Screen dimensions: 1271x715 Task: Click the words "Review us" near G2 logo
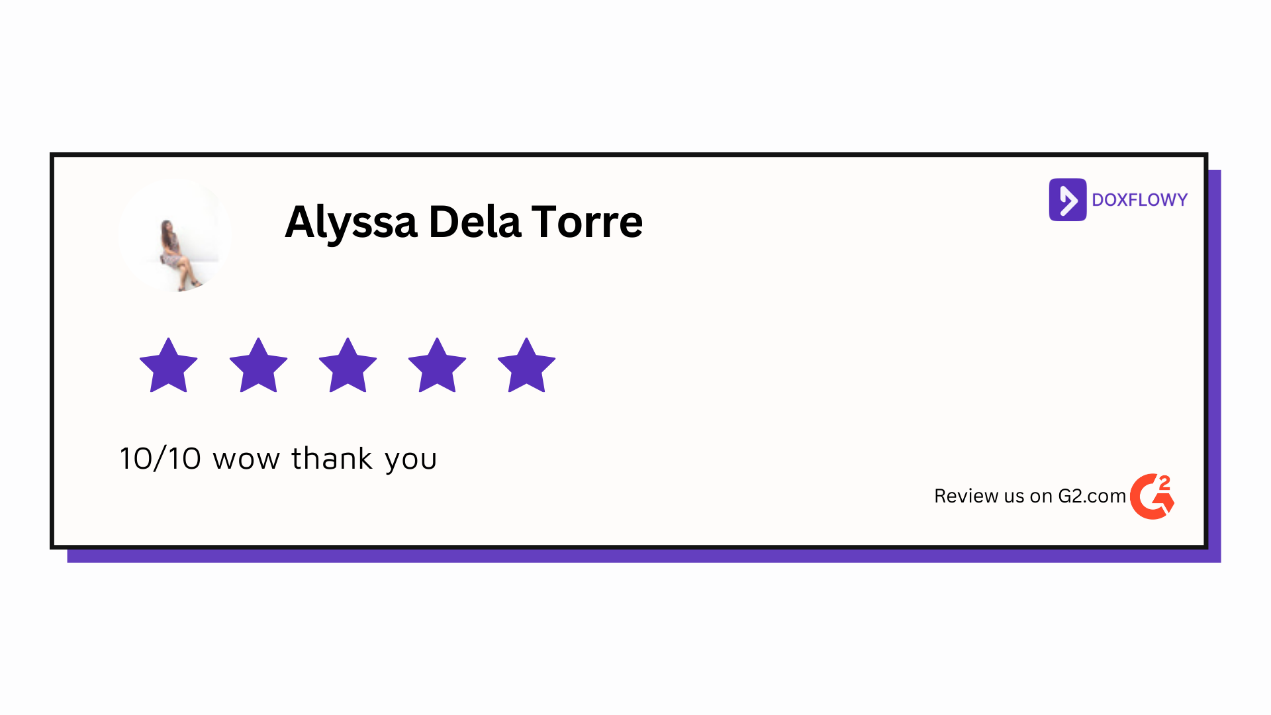click(979, 496)
